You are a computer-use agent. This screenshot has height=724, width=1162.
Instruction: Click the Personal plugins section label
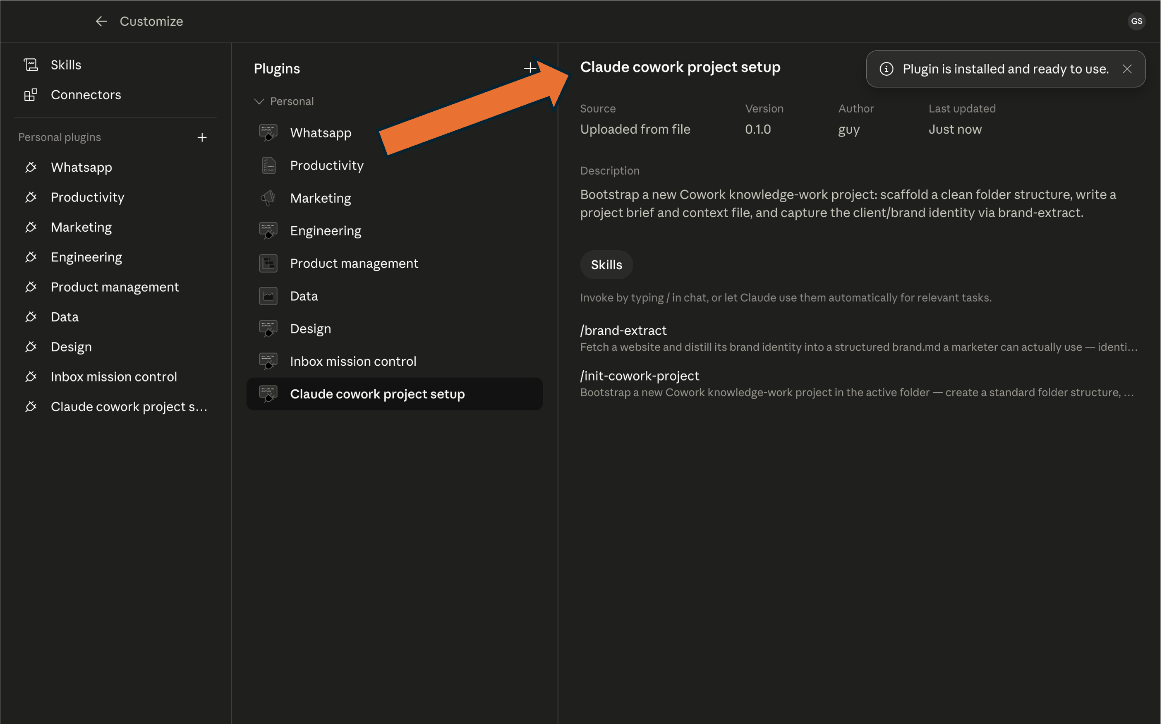point(60,137)
